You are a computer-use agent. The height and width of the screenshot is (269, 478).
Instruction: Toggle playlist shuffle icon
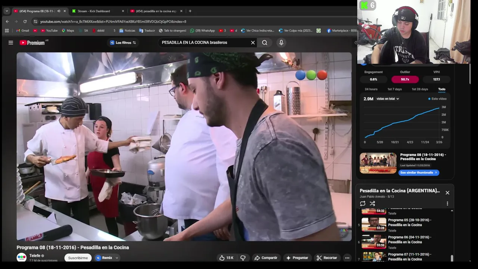coord(372,204)
